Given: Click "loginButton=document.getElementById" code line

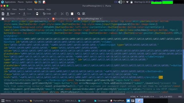Looking at the screenshot, I should pyautogui.click(x=28, y=83).
